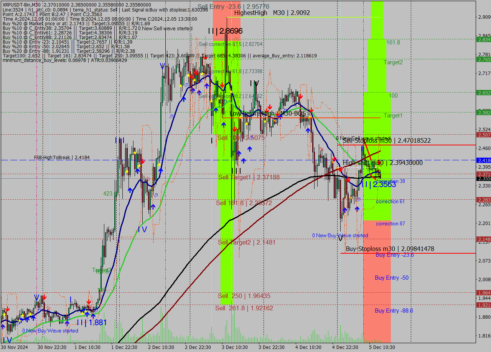Image resolution: width=491 pixels, height=352 pixels.
Task: Click the Sell 261.8 | 1.92162 label
Action: tap(244, 308)
